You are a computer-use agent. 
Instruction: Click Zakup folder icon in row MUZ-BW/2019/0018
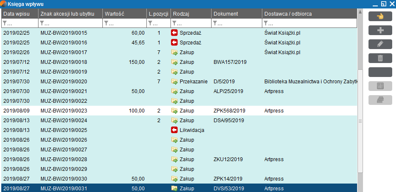pos(174,62)
